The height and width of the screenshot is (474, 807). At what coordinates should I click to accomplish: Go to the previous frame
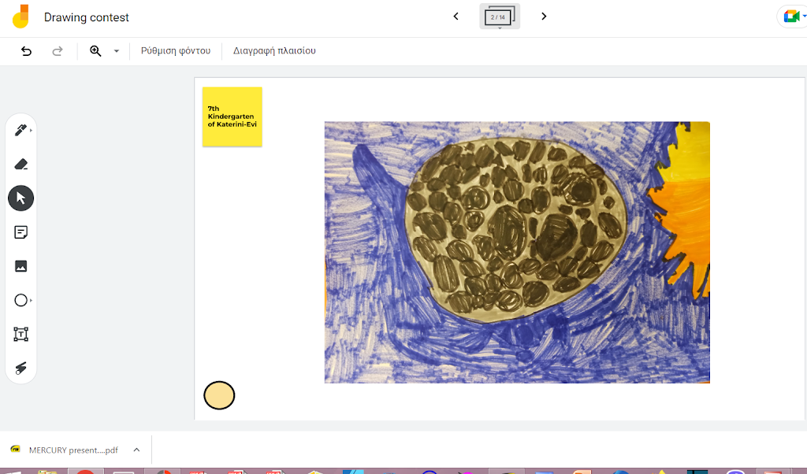[456, 17]
